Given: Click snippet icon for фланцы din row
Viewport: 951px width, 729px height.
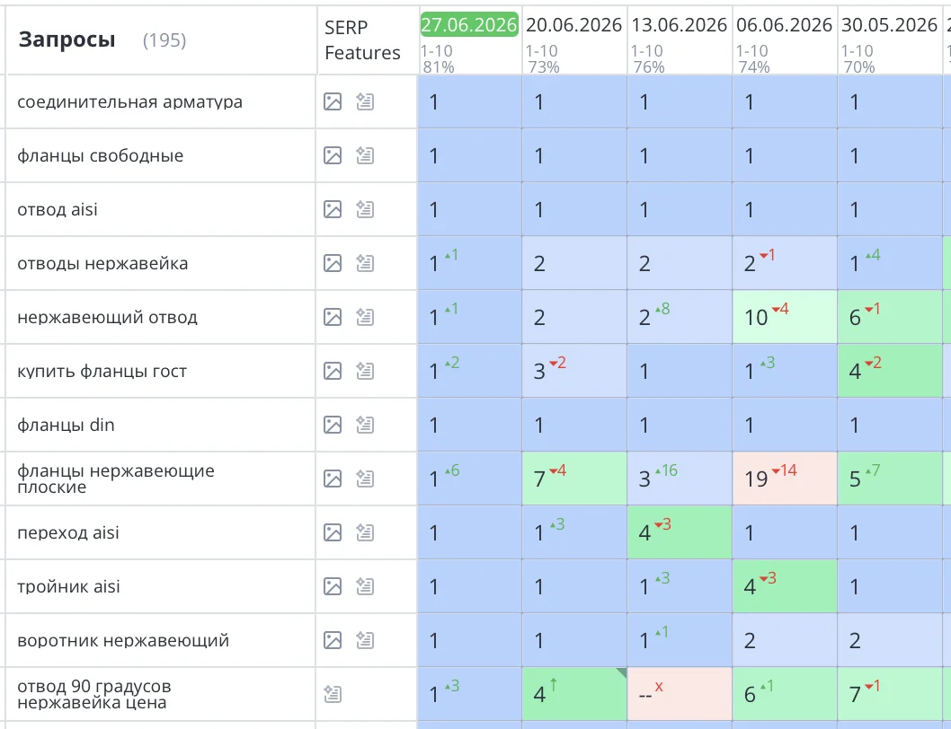Looking at the screenshot, I should (365, 425).
